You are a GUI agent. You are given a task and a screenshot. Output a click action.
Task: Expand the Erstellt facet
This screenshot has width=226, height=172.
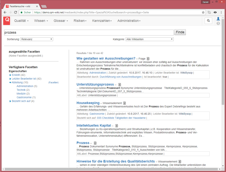10,75
